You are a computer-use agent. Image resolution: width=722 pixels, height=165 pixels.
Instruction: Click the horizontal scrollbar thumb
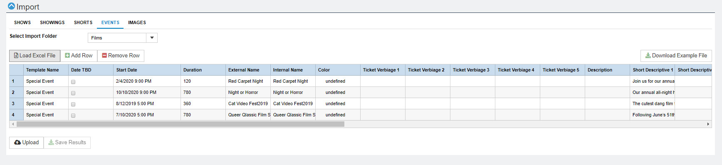click(180, 124)
